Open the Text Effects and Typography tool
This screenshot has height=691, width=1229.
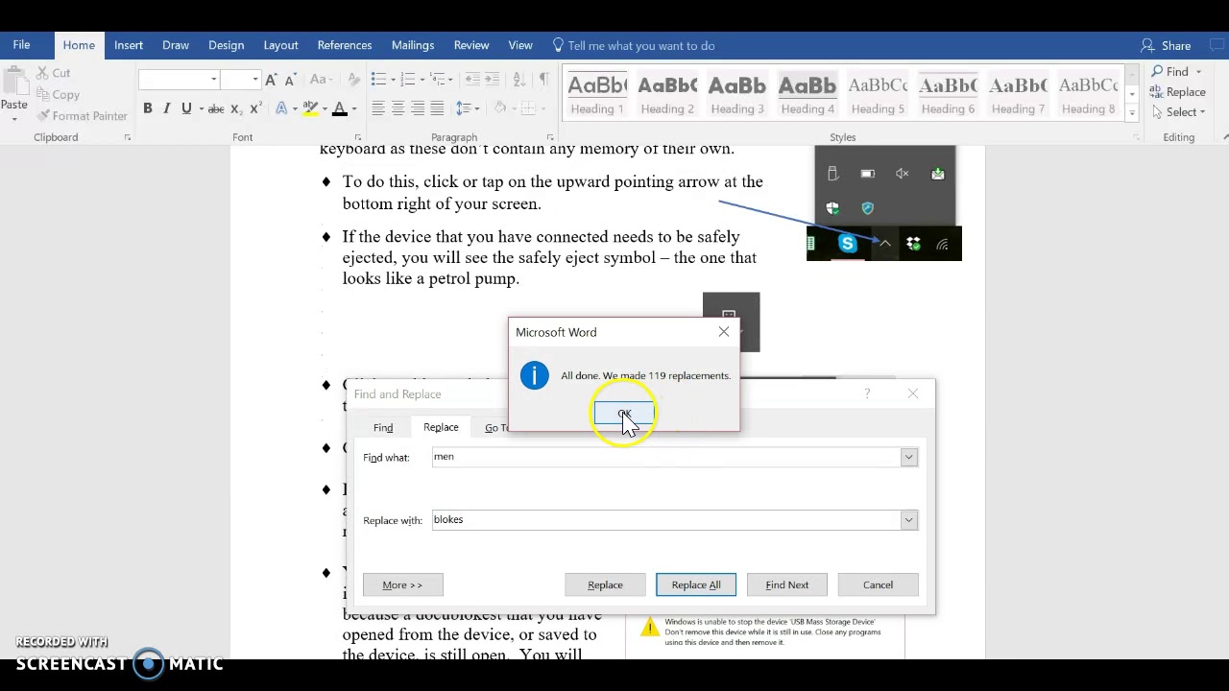tap(281, 108)
